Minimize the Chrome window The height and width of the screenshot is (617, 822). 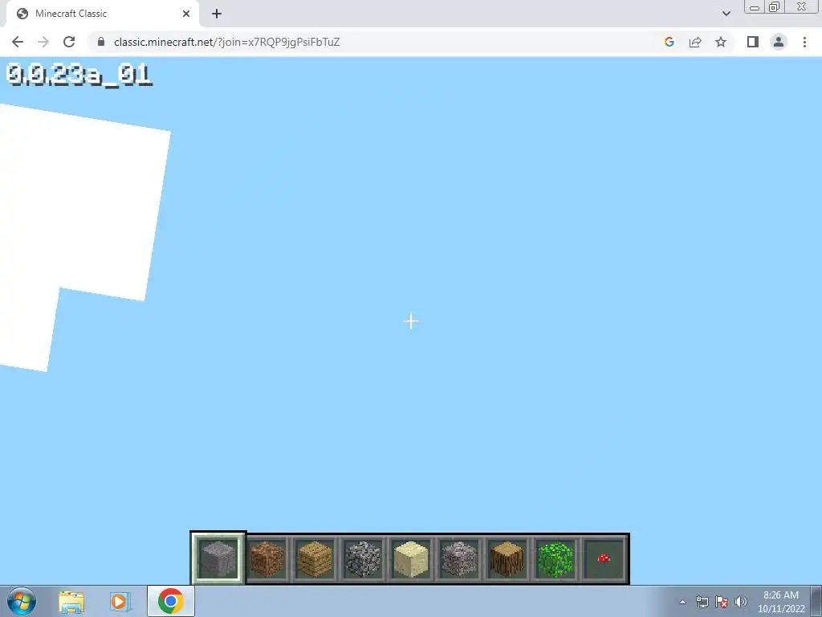755,6
